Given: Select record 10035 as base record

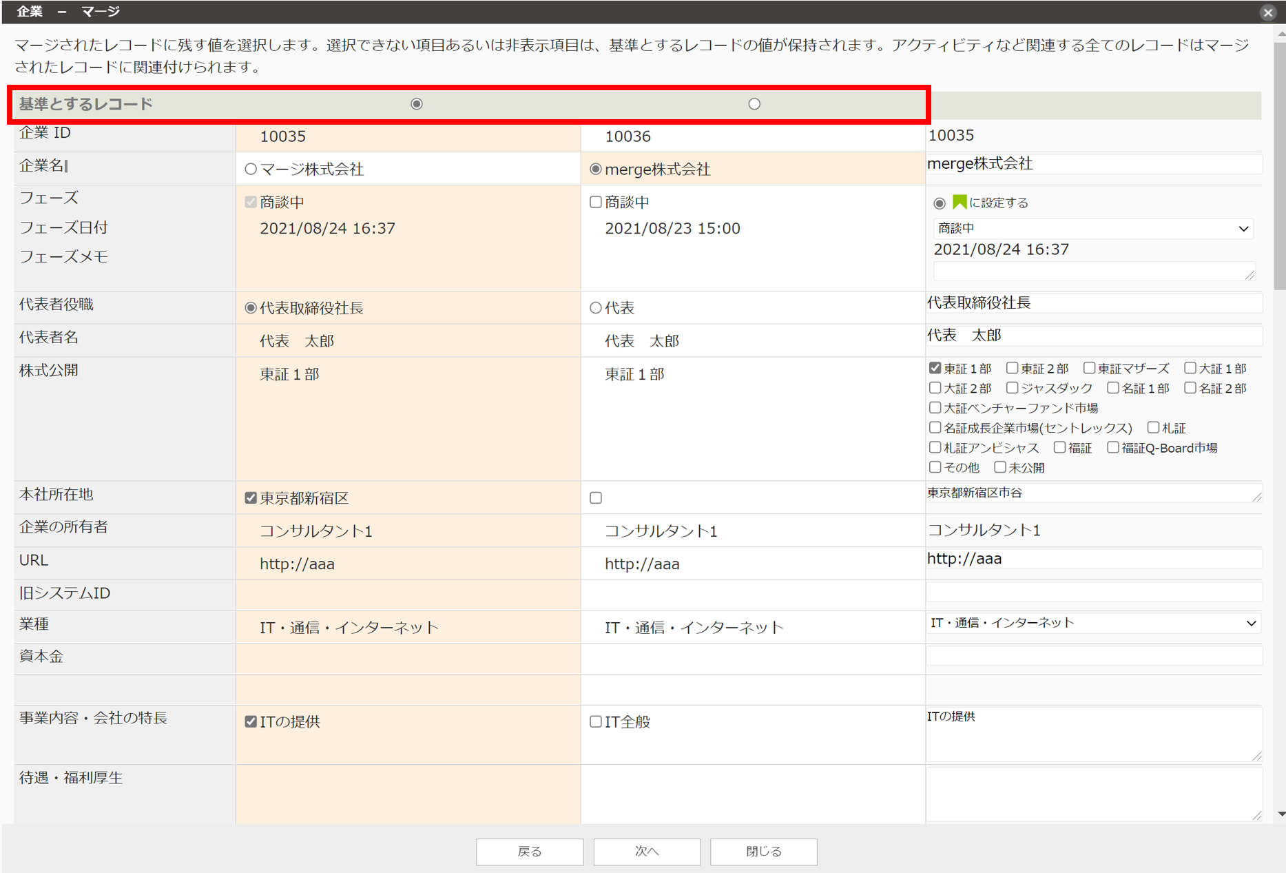Looking at the screenshot, I should click(x=417, y=104).
